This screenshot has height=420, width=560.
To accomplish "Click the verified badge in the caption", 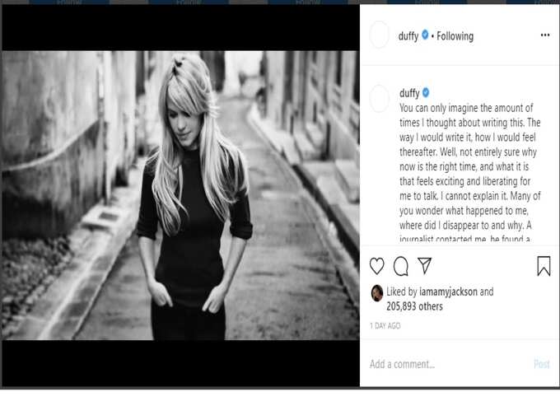I will (x=426, y=92).
